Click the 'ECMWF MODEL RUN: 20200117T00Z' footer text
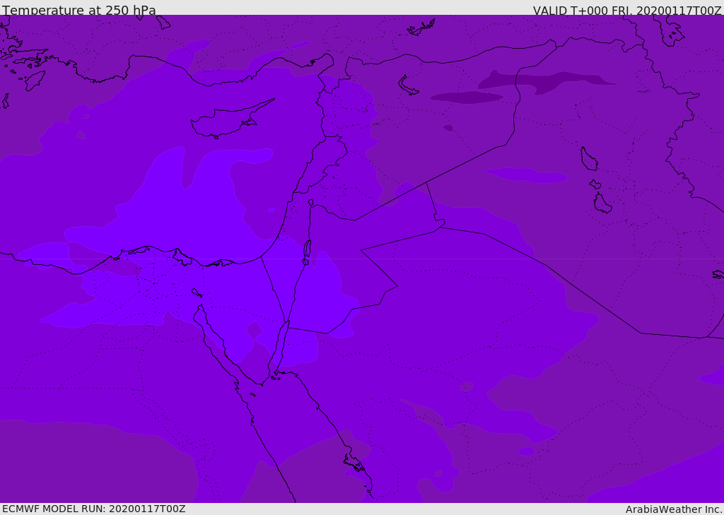The width and height of the screenshot is (724, 515). (x=94, y=509)
